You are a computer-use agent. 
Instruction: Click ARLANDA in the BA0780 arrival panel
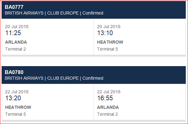108,107
